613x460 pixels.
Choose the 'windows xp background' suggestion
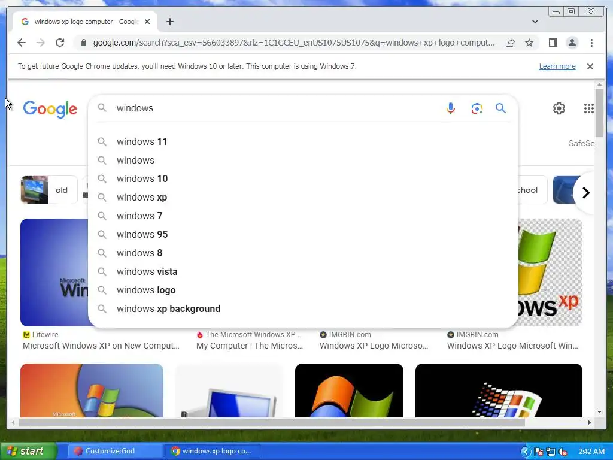pyautogui.click(x=303, y=309)
